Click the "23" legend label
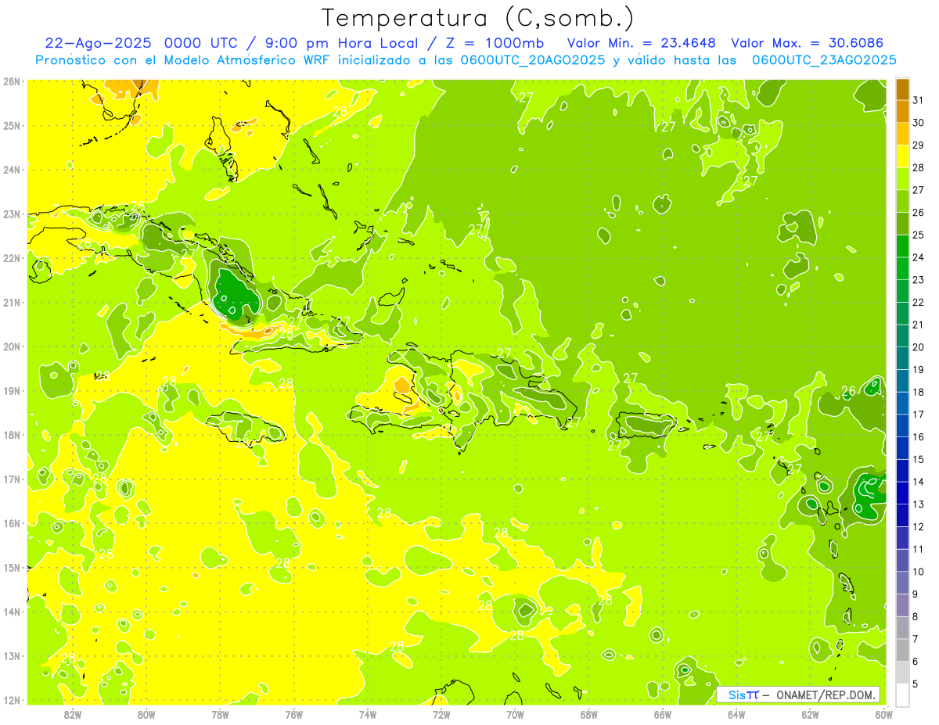Screen dimensions: 939x725 coord(919,280)
